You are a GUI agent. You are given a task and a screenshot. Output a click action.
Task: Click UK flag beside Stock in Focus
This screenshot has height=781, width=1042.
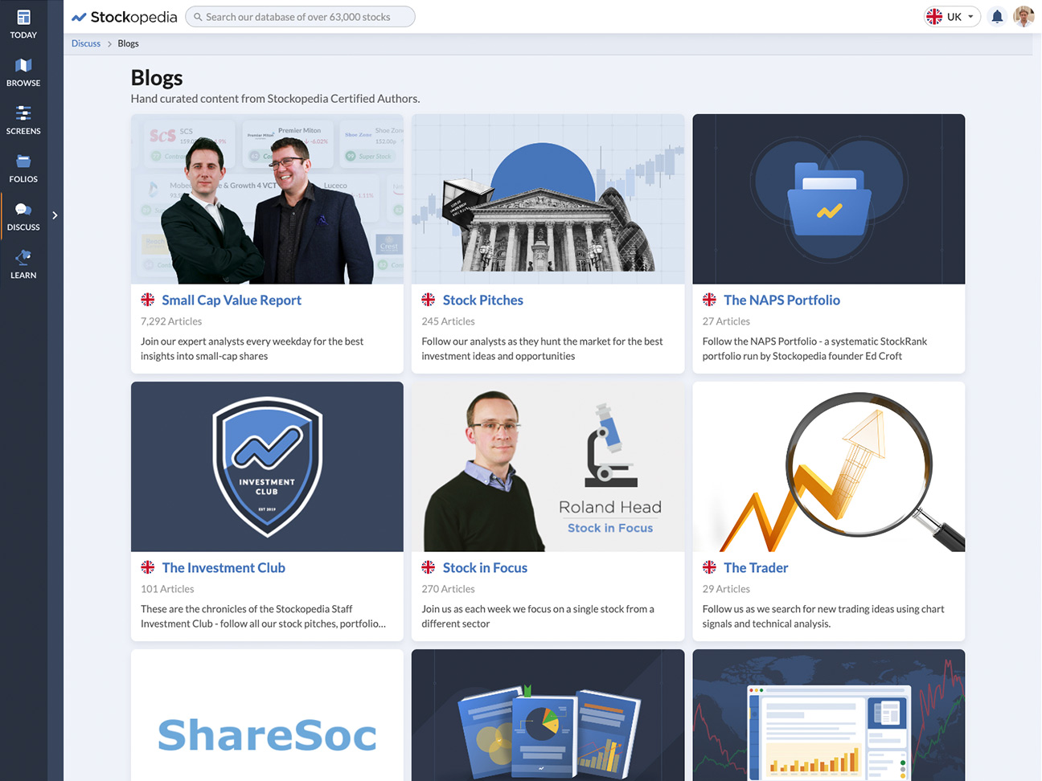click(x=429, y=567)
